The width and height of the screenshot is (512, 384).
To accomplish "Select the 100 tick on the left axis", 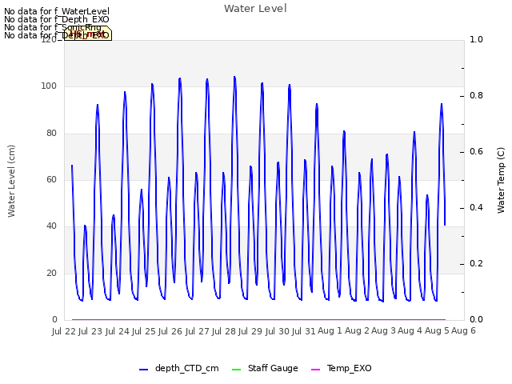I will click(49, 86).
